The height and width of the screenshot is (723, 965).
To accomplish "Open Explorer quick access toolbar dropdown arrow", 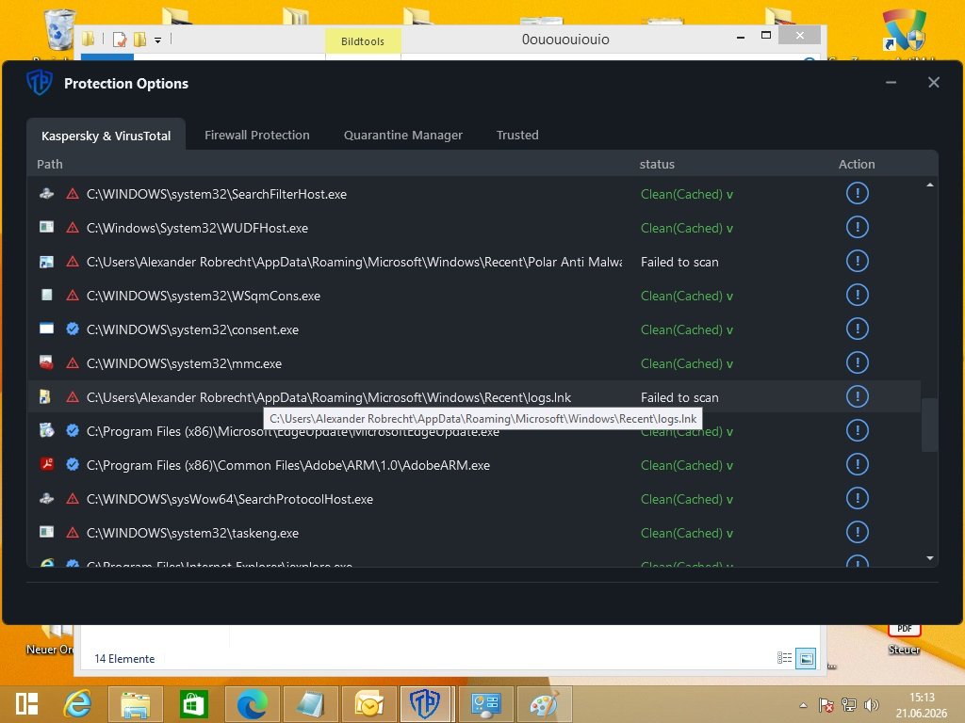I will (x=157, y=40).
